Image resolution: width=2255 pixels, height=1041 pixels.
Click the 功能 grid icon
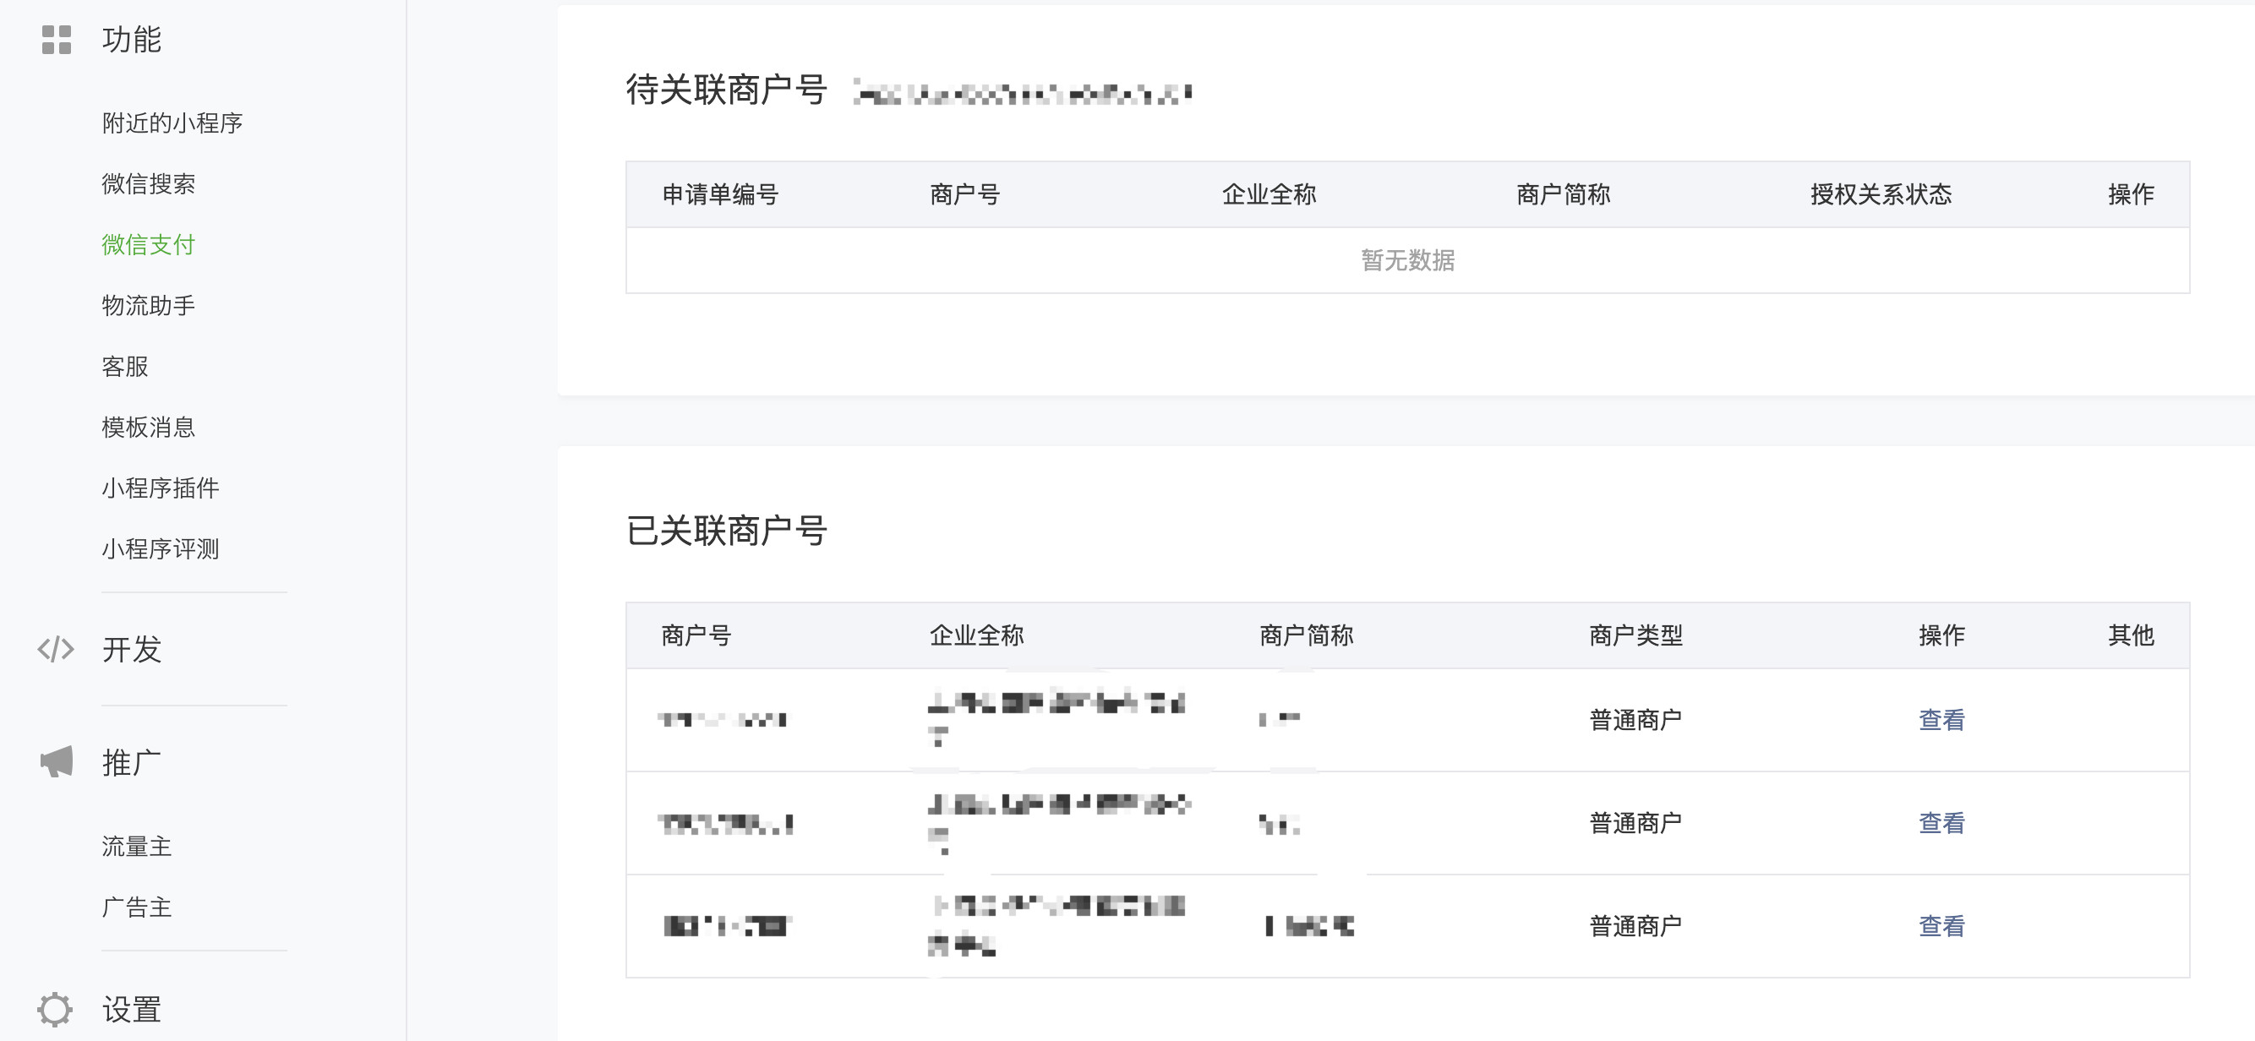pyautogui.click(x=56, y=40)
